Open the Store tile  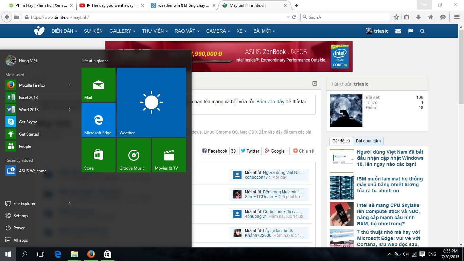click(x=99, y=155)
